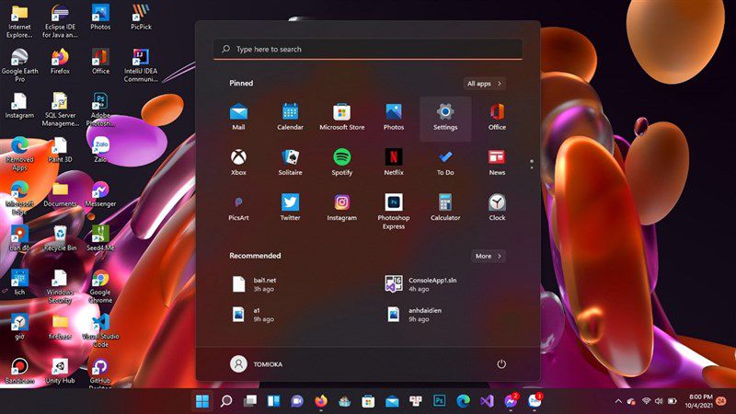Open taskbar Search icon
The height and width of the screenshot is (414, 736).
click(226, 401)
